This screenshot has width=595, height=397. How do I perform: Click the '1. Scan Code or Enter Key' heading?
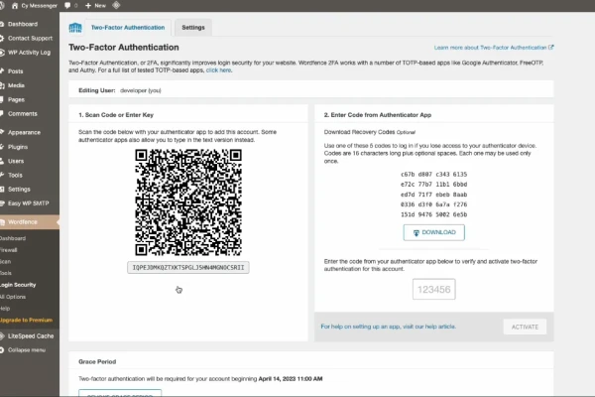coord(116,115)
